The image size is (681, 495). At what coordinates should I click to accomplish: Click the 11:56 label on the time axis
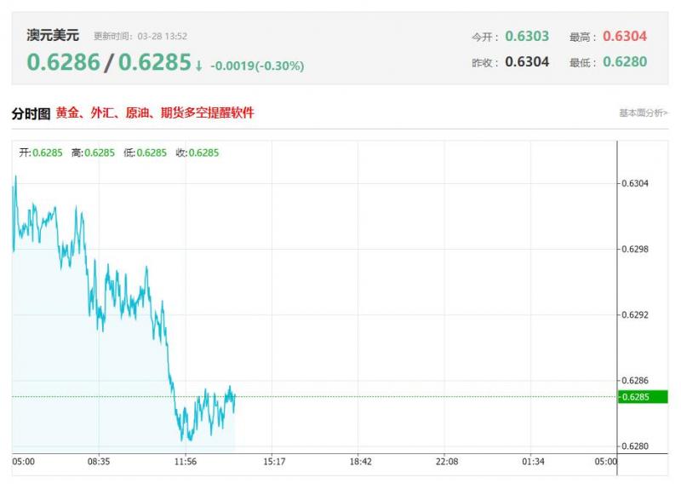tap(186, 462)
